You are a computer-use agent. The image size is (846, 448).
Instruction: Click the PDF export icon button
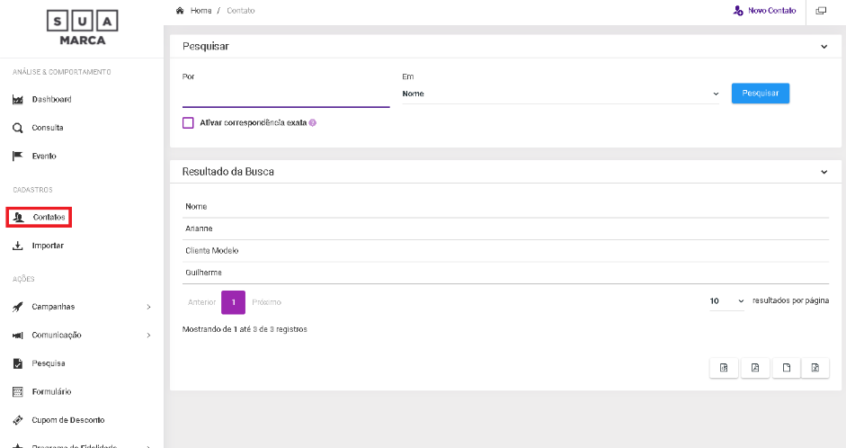755,367
